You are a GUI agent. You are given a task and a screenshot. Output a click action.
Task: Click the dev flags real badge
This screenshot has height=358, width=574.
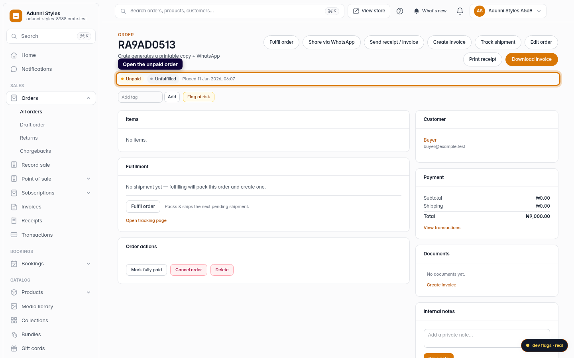click(545, 345)
